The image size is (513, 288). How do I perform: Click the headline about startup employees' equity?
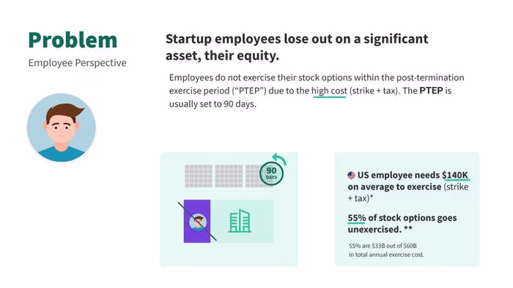point(297,48)
